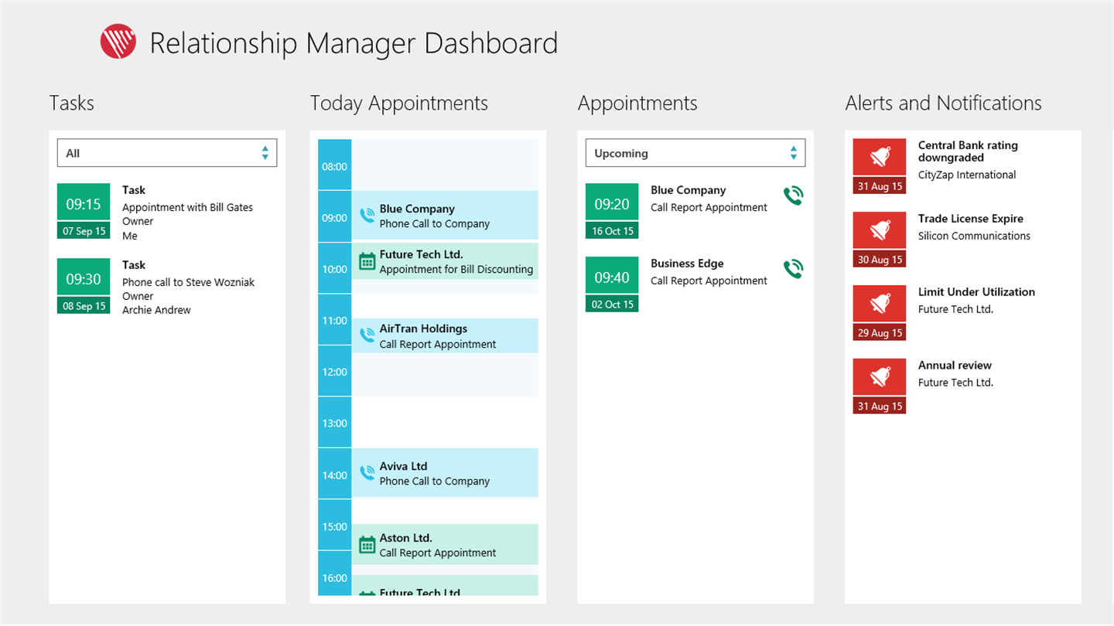Viewport: 1114px width, 626px height.
Task: Click the phone icon for Business Edge appointment
Action: [793, 269]
